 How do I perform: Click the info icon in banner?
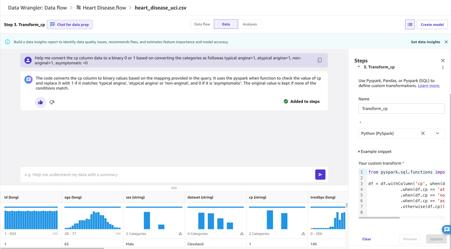pyautogui.click(x=8, y=42)
